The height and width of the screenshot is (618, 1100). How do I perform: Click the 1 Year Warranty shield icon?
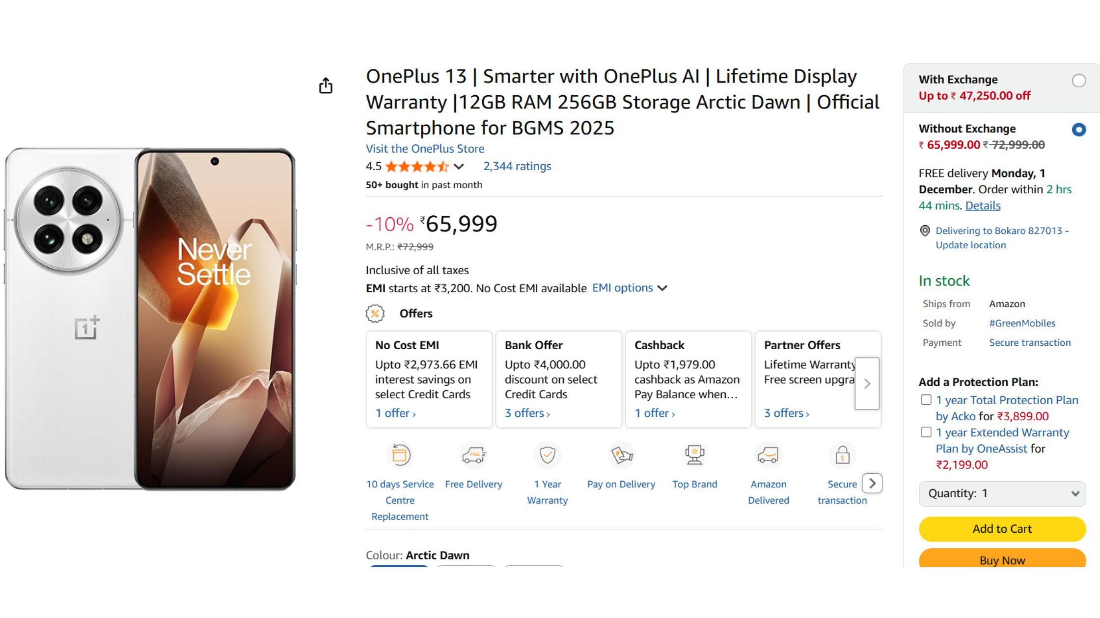[547, 455]
